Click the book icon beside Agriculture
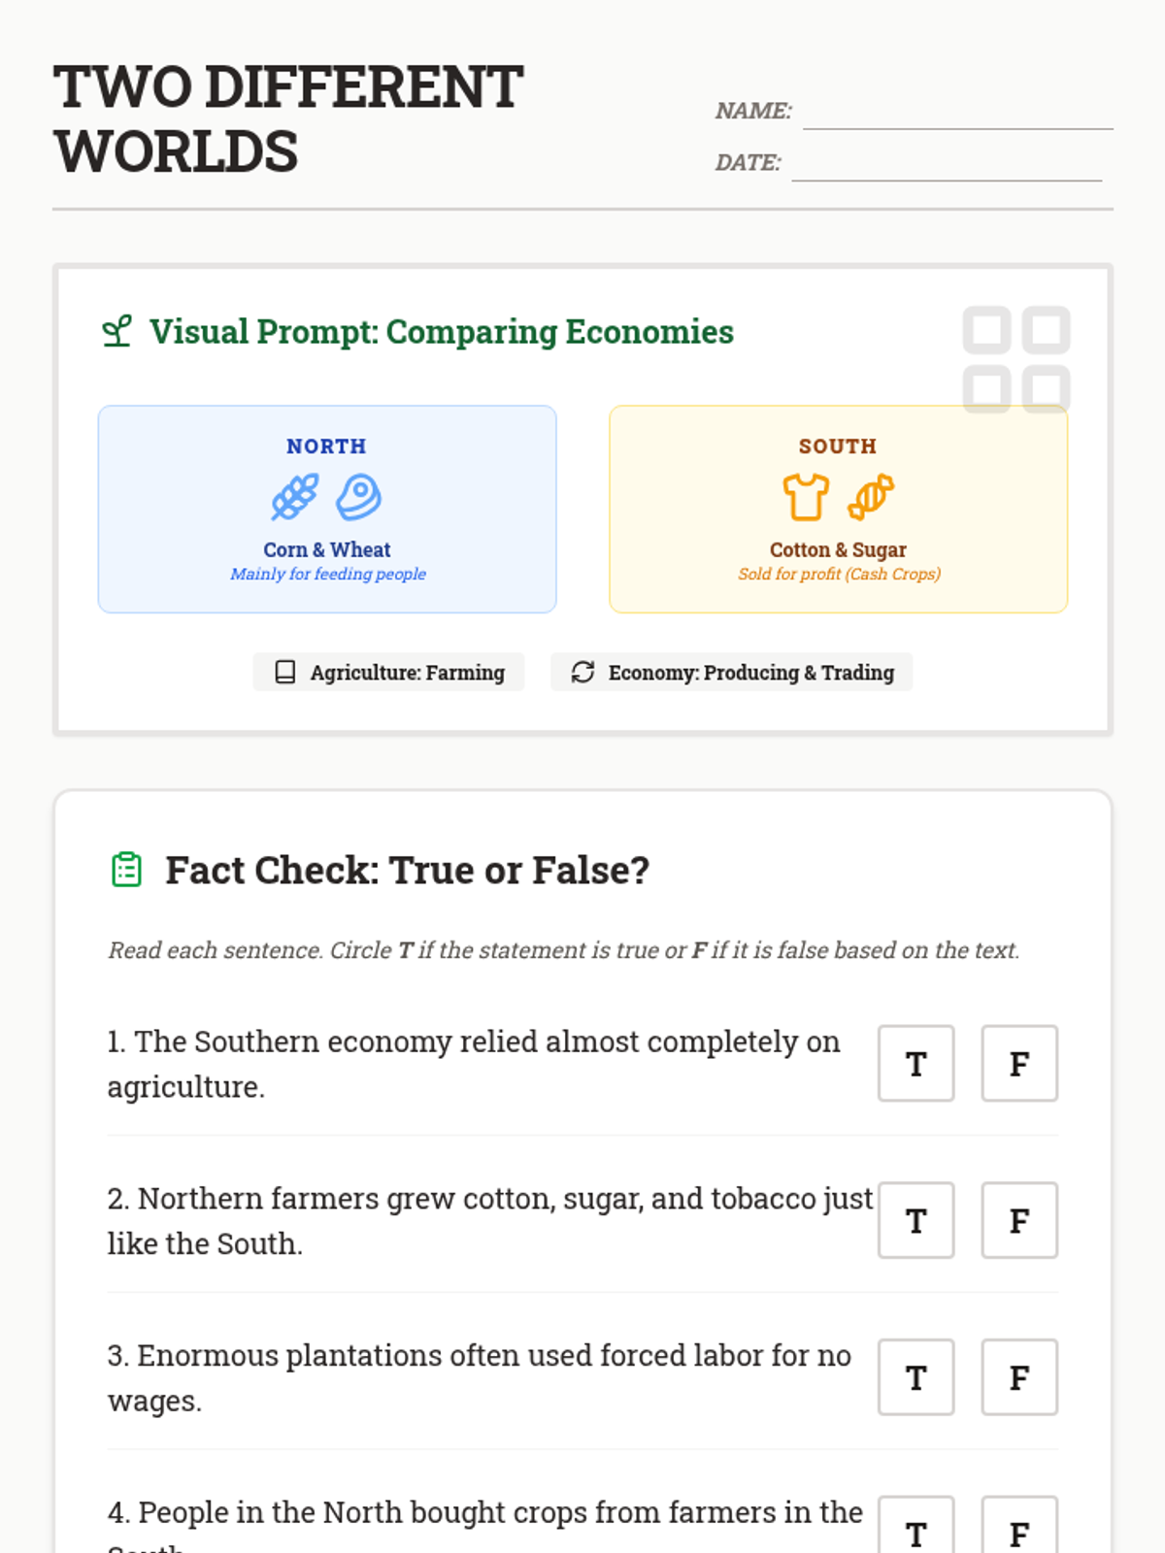Screen dimensions: 1165x1553 (x=285, y=673)
